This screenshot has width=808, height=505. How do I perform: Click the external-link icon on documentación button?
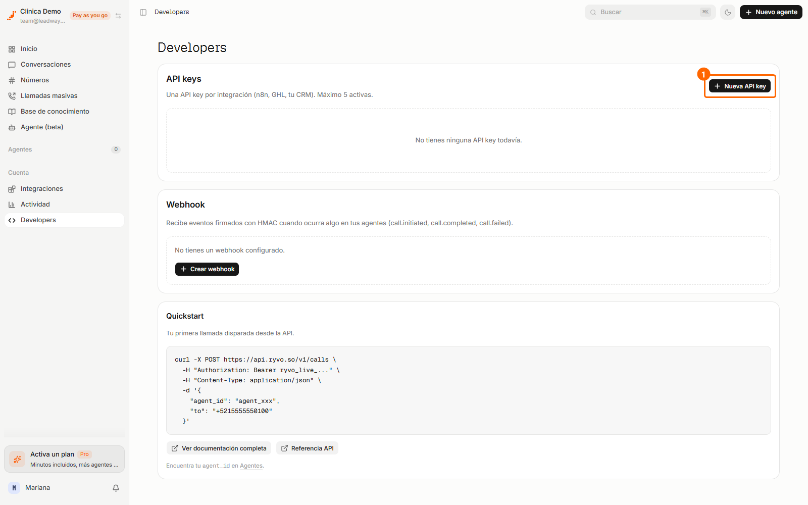(x=175, y=448)
